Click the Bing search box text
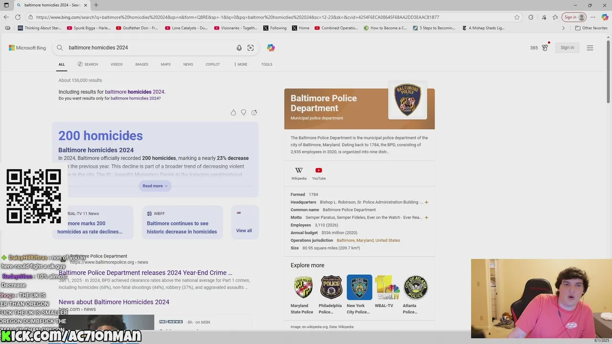The width and height of the screenshot is (612, 344). (x=98, y=48)
